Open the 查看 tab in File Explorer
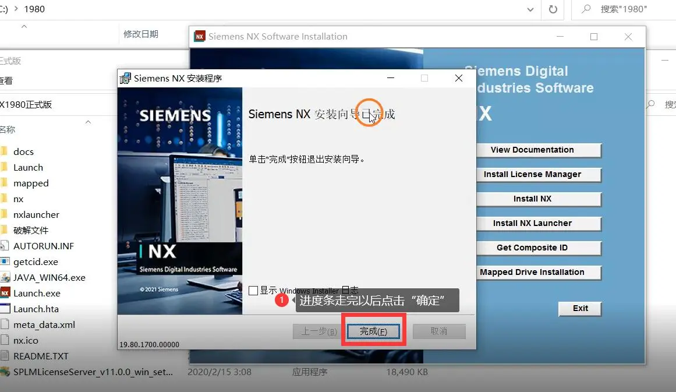Screen dimensions: 676x392 pos(6,80)
